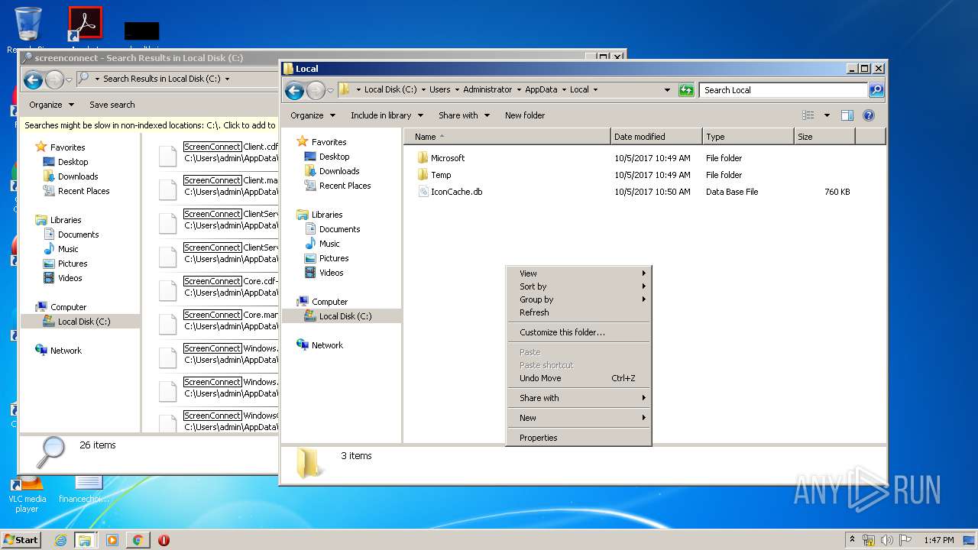Click the Change your view icon
The width and height of the screenshot is (978, 550).
tap(808, 115)
